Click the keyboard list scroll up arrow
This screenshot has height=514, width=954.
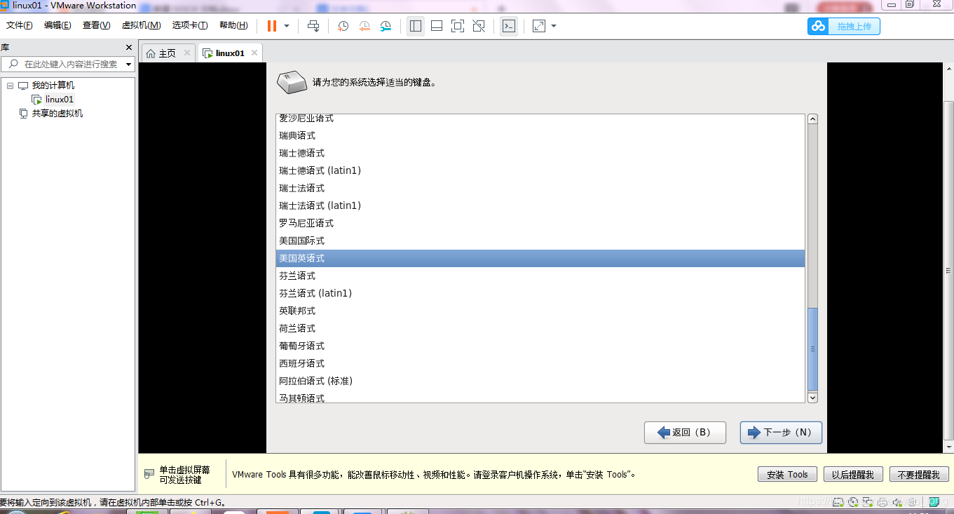tap(812, 119)
